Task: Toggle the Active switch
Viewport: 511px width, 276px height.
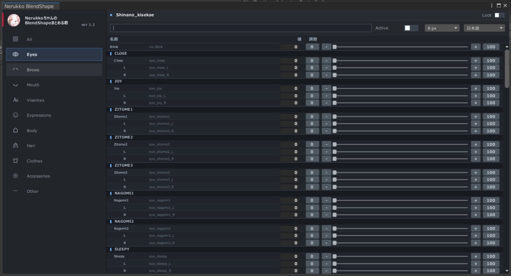Action: 411,28
